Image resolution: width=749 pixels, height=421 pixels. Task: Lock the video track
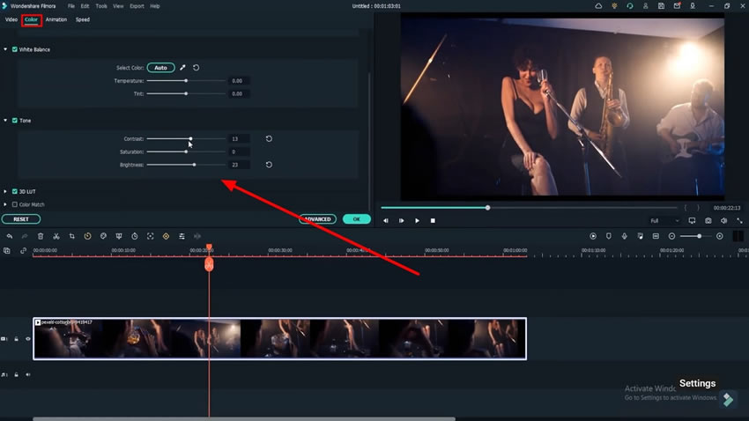click(x=16, y=339)
